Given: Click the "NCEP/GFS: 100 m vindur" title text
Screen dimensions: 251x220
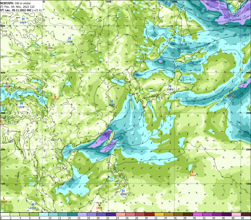Looking at the screenshot, I should click(x=16, y=3).
